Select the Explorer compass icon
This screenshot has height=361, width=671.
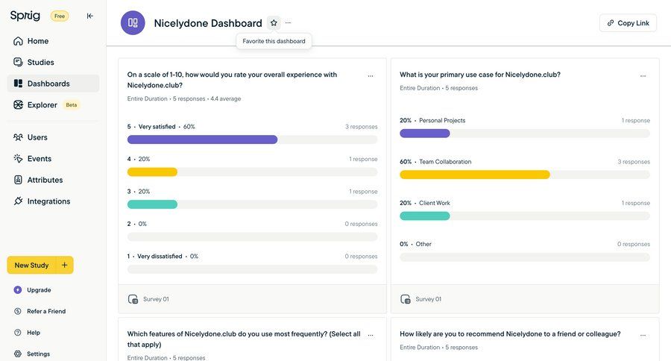(x=18, y=105)
